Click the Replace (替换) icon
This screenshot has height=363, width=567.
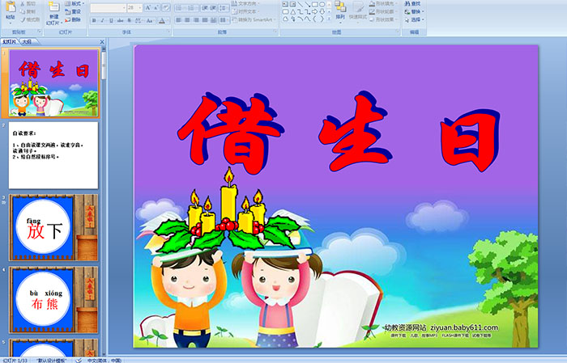[414, 11]
